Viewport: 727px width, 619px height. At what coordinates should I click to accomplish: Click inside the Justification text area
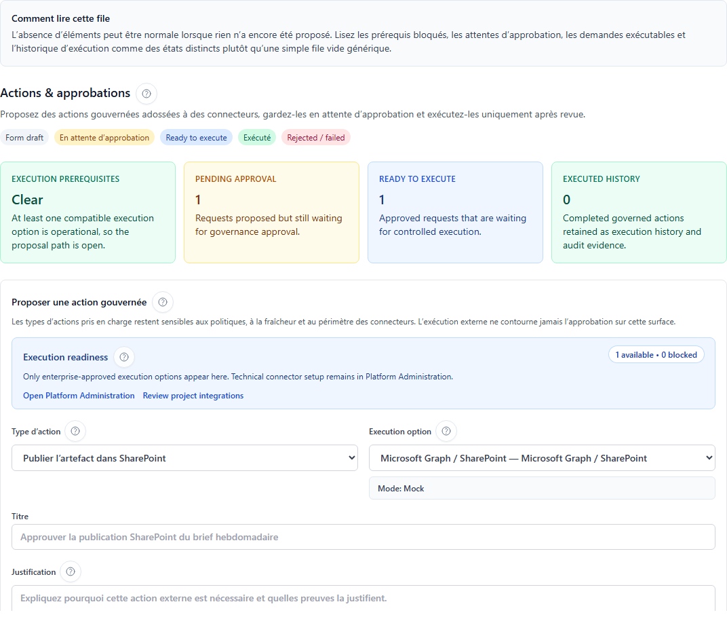click(x=363, y=597)
